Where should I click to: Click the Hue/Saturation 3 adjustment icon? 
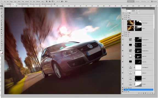(x=131, y=39)
